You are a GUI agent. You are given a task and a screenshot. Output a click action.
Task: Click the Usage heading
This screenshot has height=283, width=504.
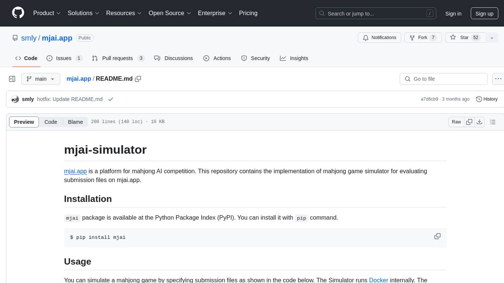tap(77, 262)
